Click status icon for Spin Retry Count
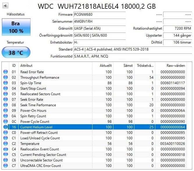The width and height of the screenshot is (194, 171). click(6, 116)
